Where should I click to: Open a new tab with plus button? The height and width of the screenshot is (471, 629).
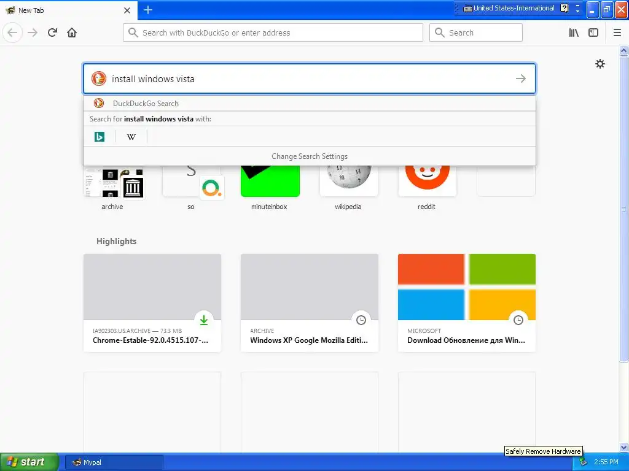pyautogui.click(x=148, y=10)
